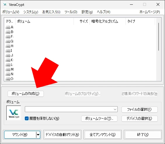Select drive A: icon in list
Viewport: 165px width, 144px height.
[x=8, y=27]
